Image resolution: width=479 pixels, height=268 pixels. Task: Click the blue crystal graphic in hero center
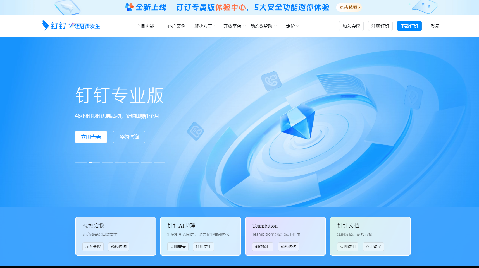tap(298, 121)
